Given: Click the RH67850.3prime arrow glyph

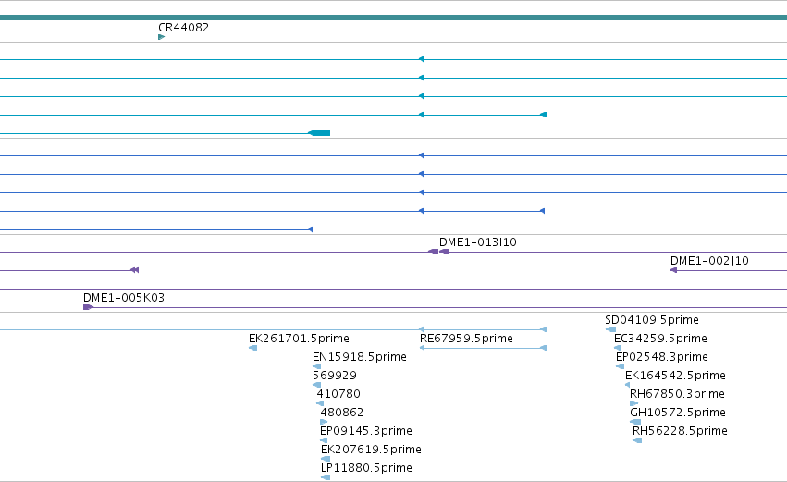Looking at the screenshot, I should (x=633, y=403).
